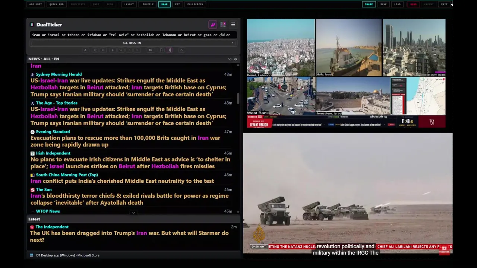Toggle the SNAP button in top bar
The width and height of the screenshot is (477, 268).
164,4
